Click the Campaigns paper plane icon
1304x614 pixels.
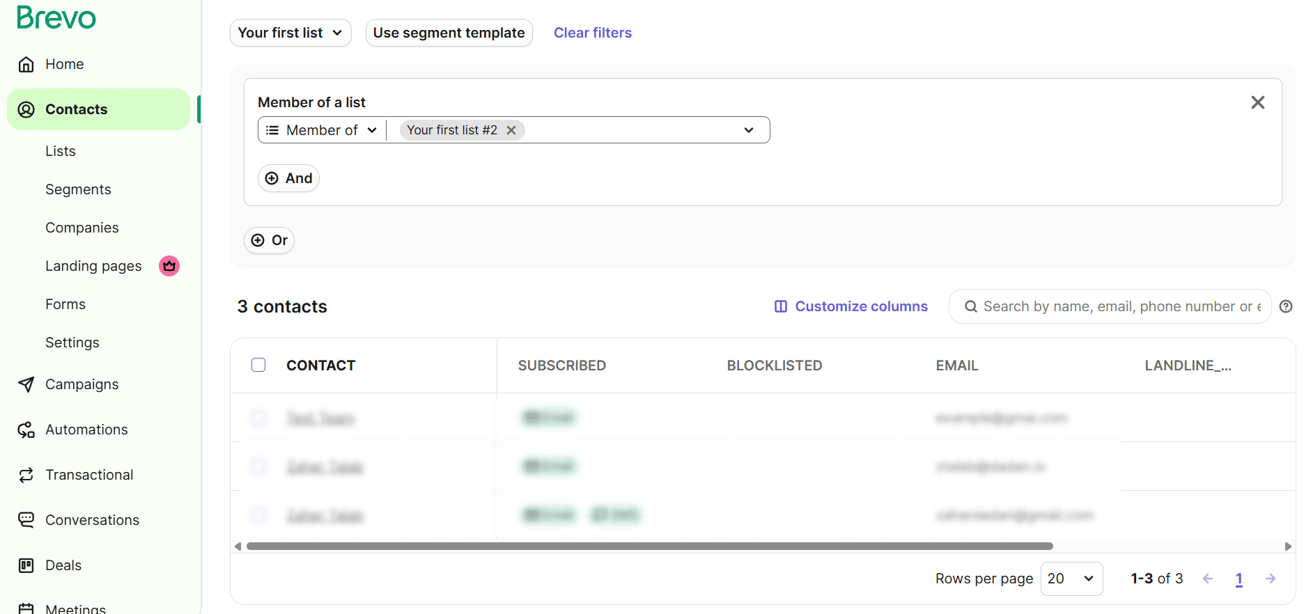pos(26,385)
